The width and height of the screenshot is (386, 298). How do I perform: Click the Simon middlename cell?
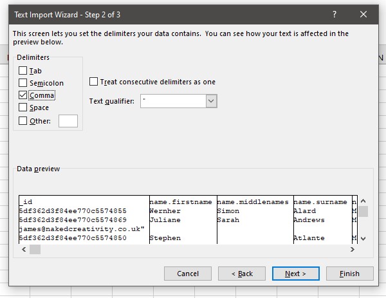pos(228,211)
